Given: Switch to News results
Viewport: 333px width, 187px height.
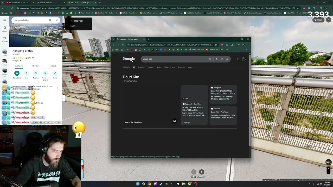Looking at the screenshot, I should tap(159, 67).
